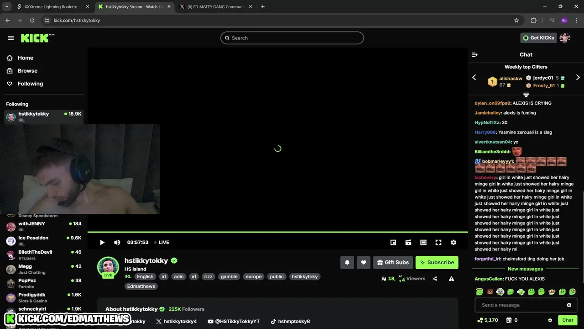Focus the Kick search field

292,38
